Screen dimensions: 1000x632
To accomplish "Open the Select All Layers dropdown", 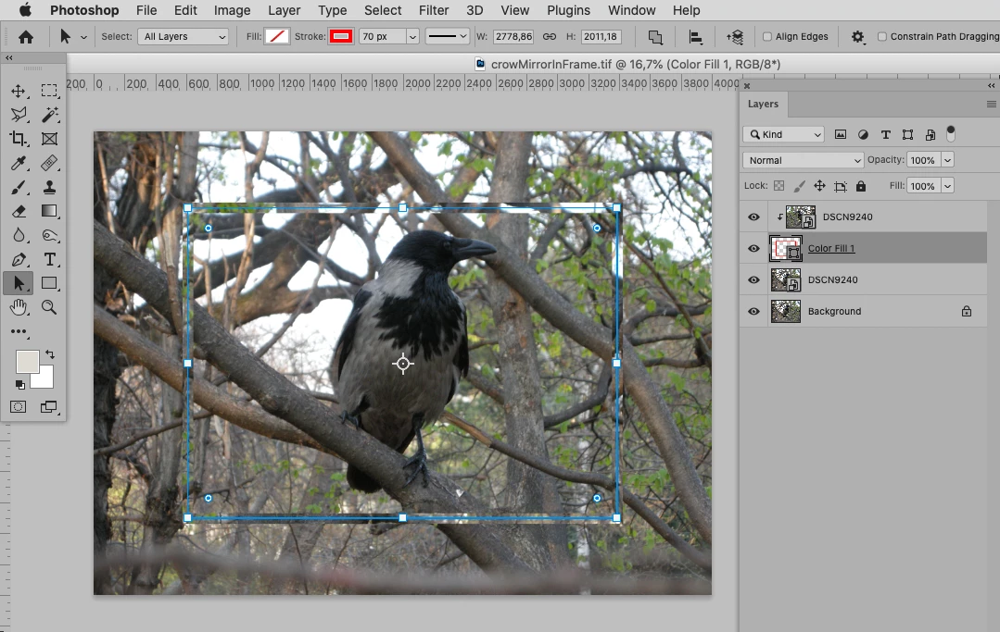I will click(183, 36).
